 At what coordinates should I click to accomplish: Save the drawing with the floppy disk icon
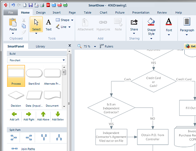[x=31, y=5]
